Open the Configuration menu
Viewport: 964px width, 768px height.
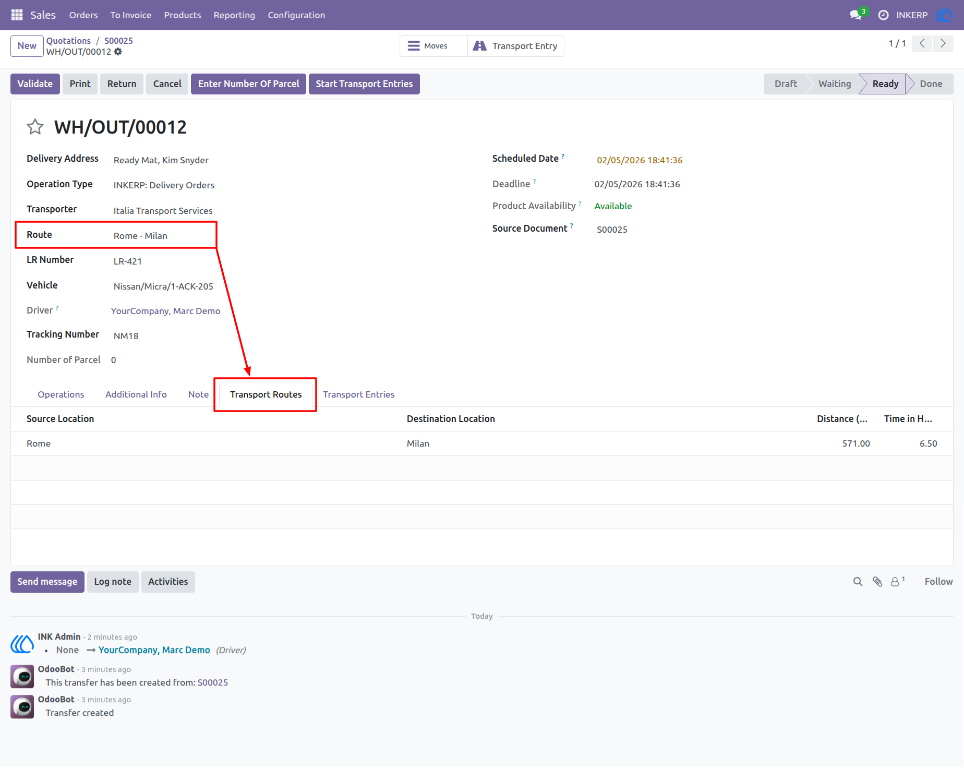coord(296,15)
